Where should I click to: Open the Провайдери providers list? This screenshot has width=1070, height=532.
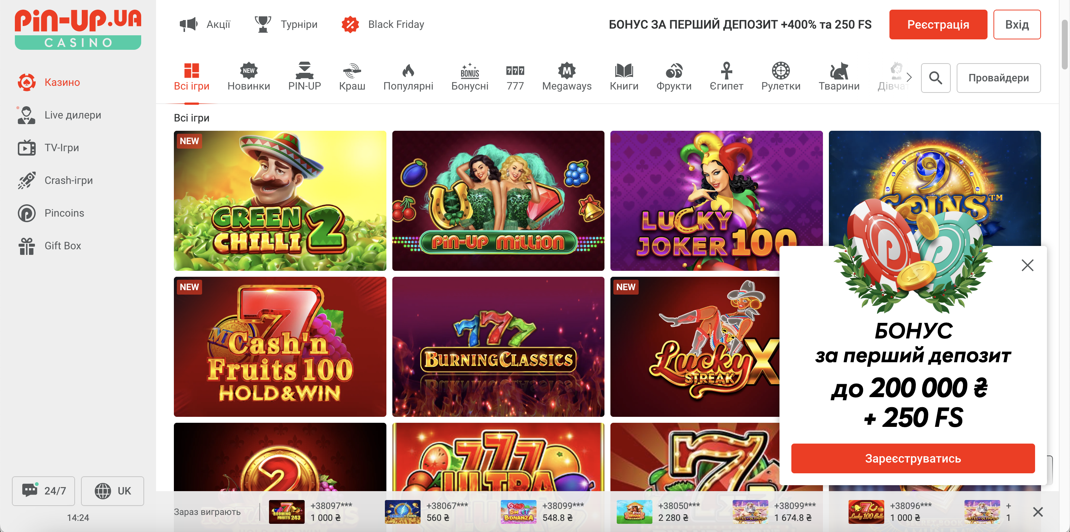[998, 78]
